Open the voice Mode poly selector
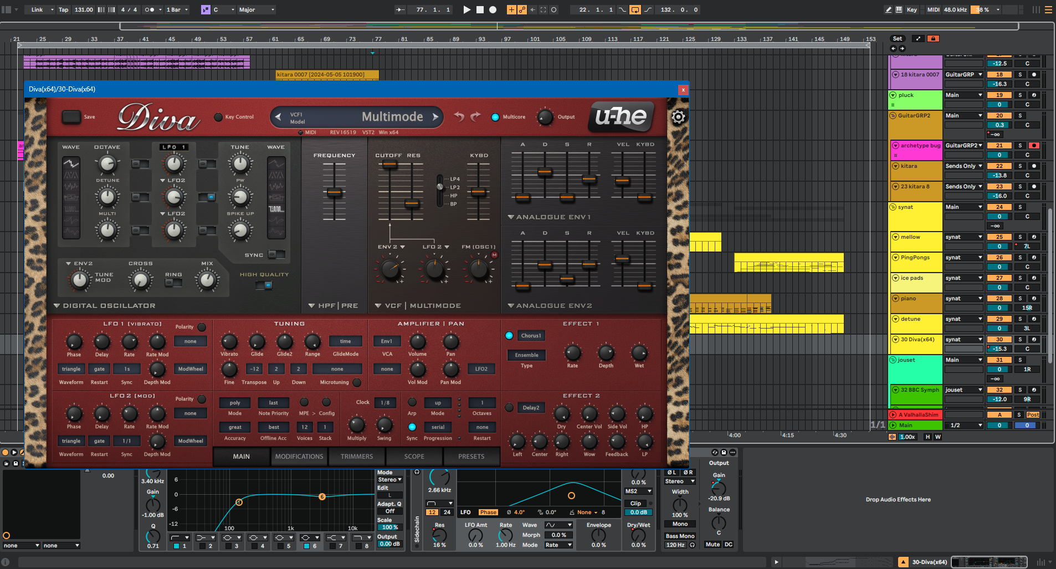Viewport: 1056px width, 569px height. point(235,403)
